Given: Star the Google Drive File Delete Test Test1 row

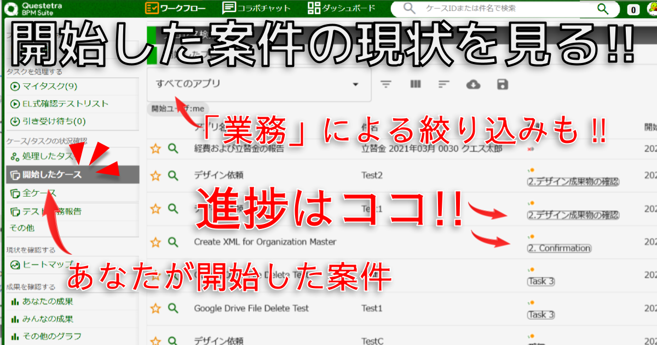Looking at the screenshot, I should (155, 308).
